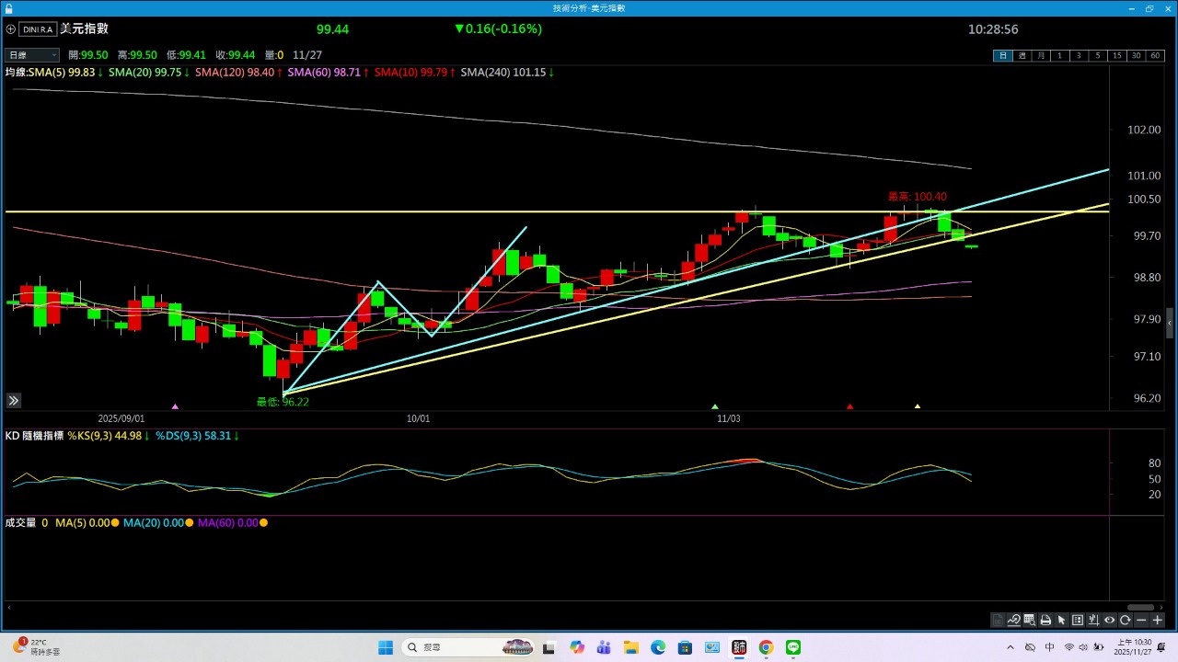Switch to the 15 minute timeframe
The height and width of the screenshot is (662, 1178).
1117,55
